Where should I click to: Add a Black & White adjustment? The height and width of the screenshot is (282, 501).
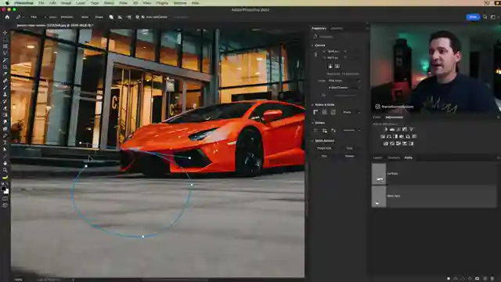coord(395,136)
